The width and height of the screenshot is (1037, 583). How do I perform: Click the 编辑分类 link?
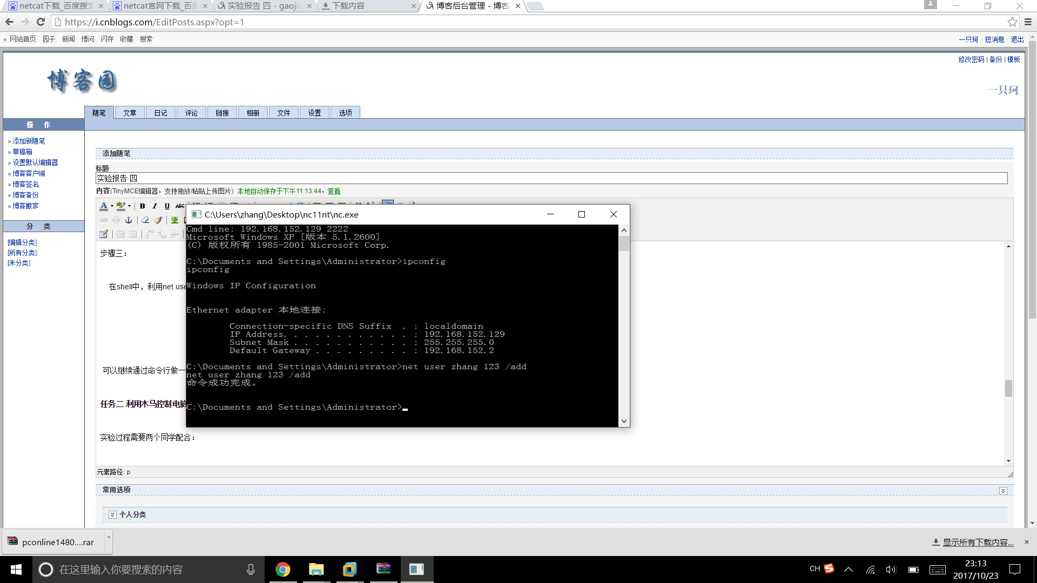pos(22,242)
